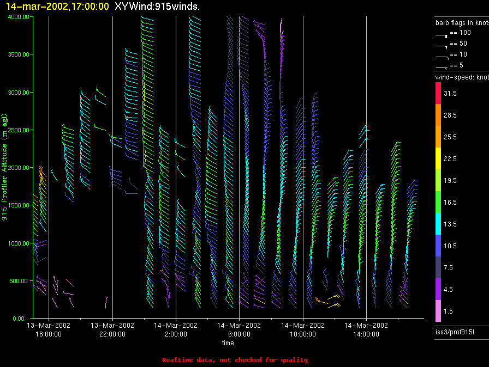Screen dimensions: 489x367
Task: Click the 14-Mar-2002 10:00:00 time label
Action: click(x=303, y=329)
